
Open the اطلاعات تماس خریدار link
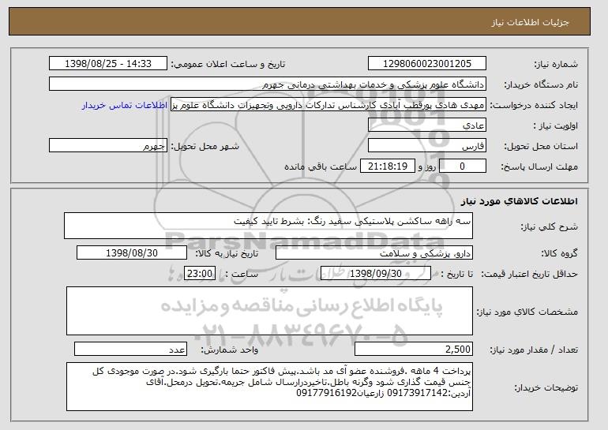tap(125, 105)
